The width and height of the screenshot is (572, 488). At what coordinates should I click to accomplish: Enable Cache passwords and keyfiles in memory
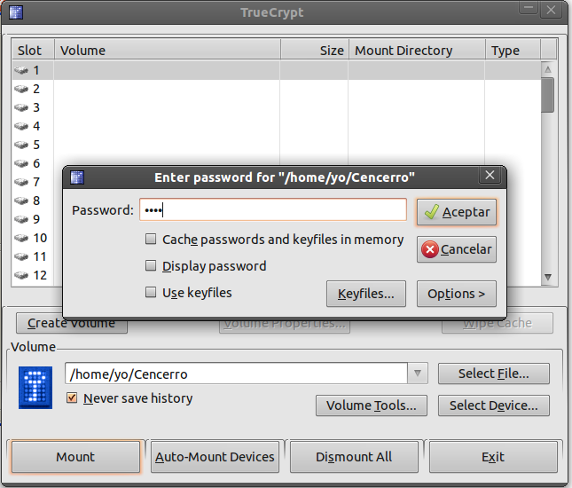[152, 240]
